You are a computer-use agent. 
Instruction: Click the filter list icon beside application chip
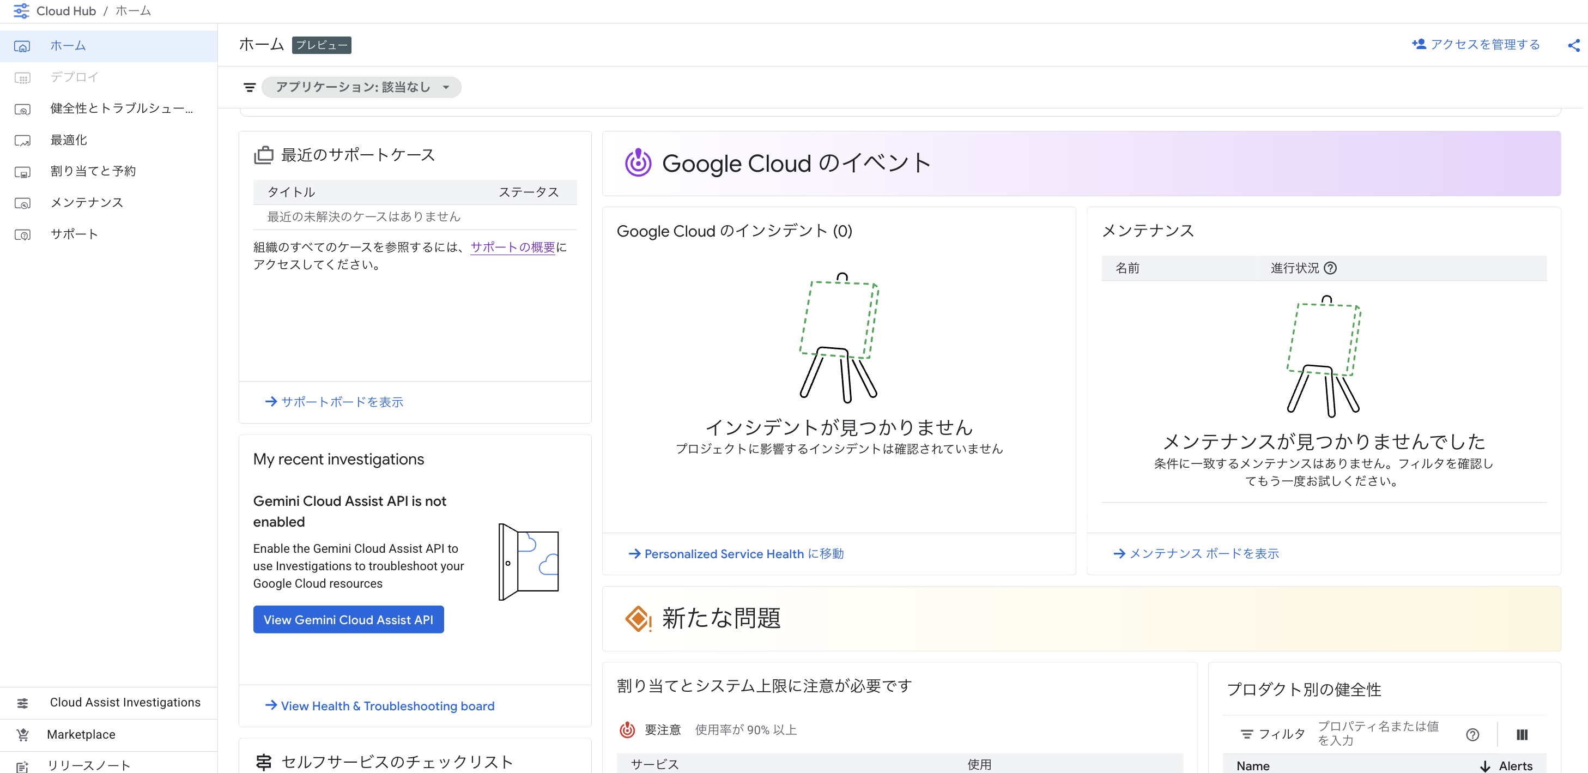tap(249, 88)
